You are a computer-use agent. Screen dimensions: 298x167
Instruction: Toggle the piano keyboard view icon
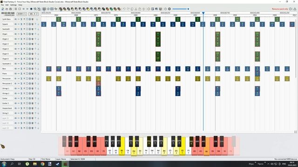44,9
